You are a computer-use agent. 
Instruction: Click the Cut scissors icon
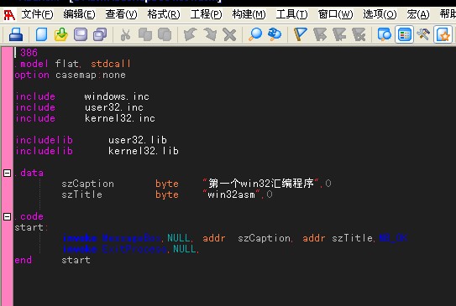coord(125,34)
